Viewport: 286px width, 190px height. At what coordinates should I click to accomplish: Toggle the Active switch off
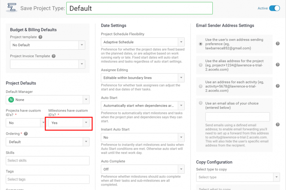(274, 8)
